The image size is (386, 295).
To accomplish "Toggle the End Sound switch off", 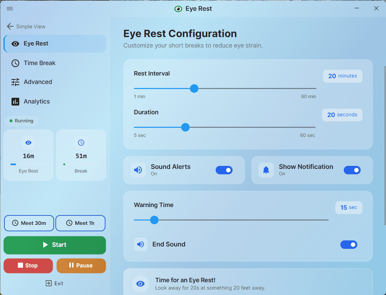I will [x=348, y=245].
